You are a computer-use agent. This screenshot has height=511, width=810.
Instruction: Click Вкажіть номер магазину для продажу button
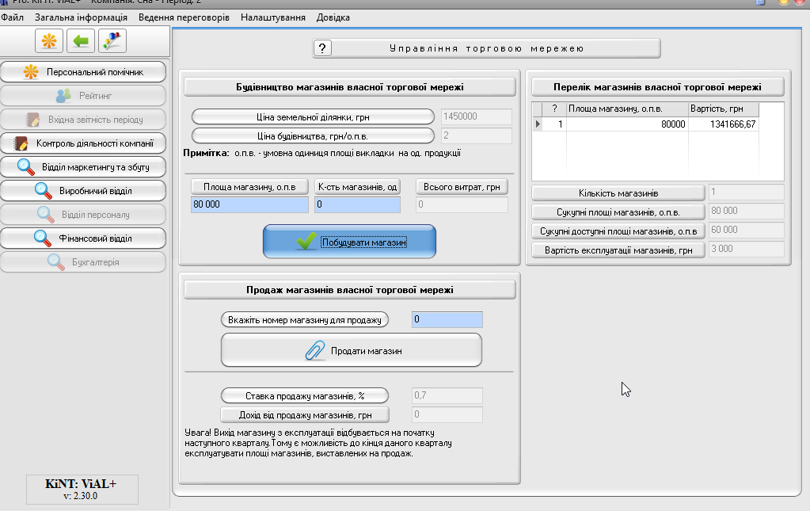coord(305,320)
